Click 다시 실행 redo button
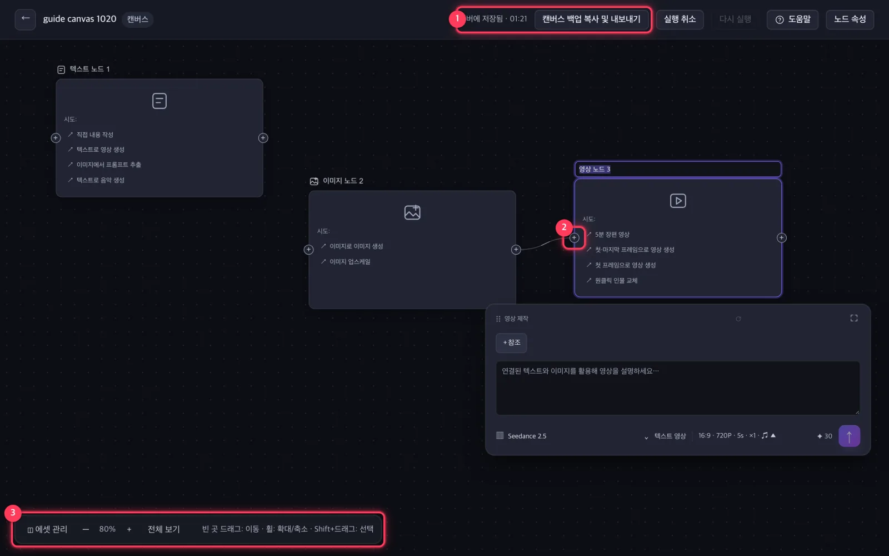Image resolution: width=889 pixels, height=556 pixels. [735, 19]
